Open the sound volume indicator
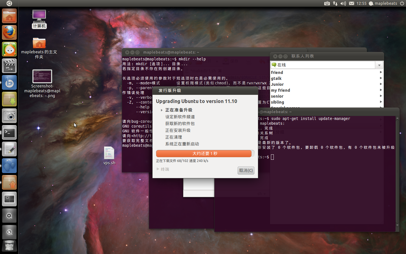Image resolution: width=406 pixels, height=254 pixels. 343,3
